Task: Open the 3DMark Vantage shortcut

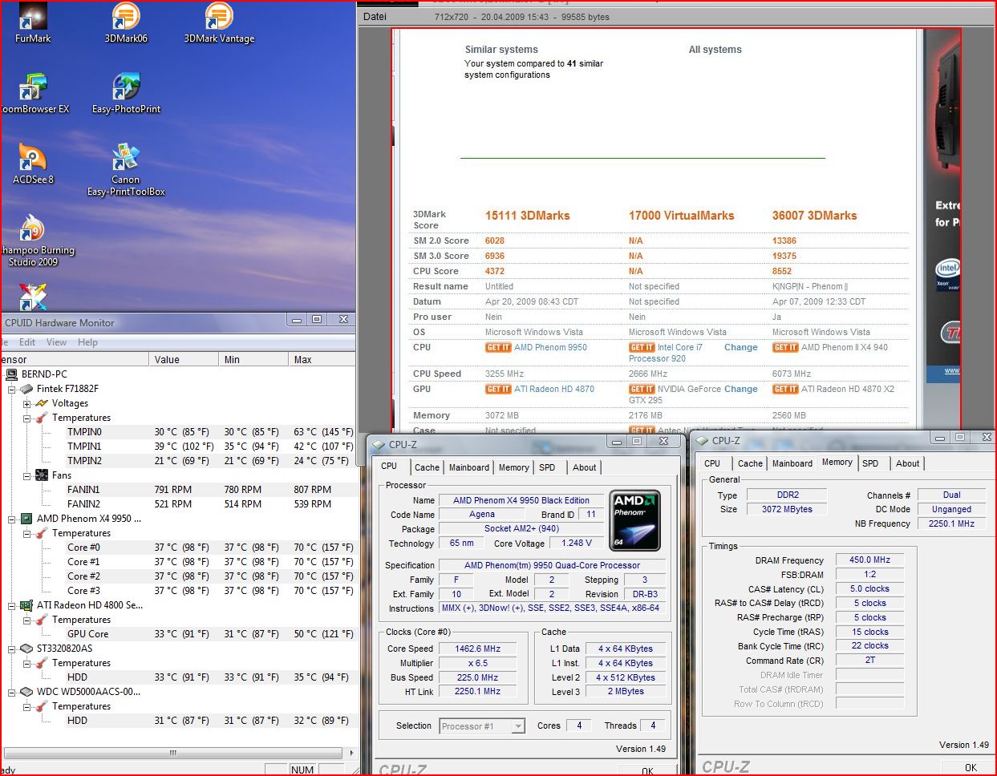Action: (x=219, y=18)
